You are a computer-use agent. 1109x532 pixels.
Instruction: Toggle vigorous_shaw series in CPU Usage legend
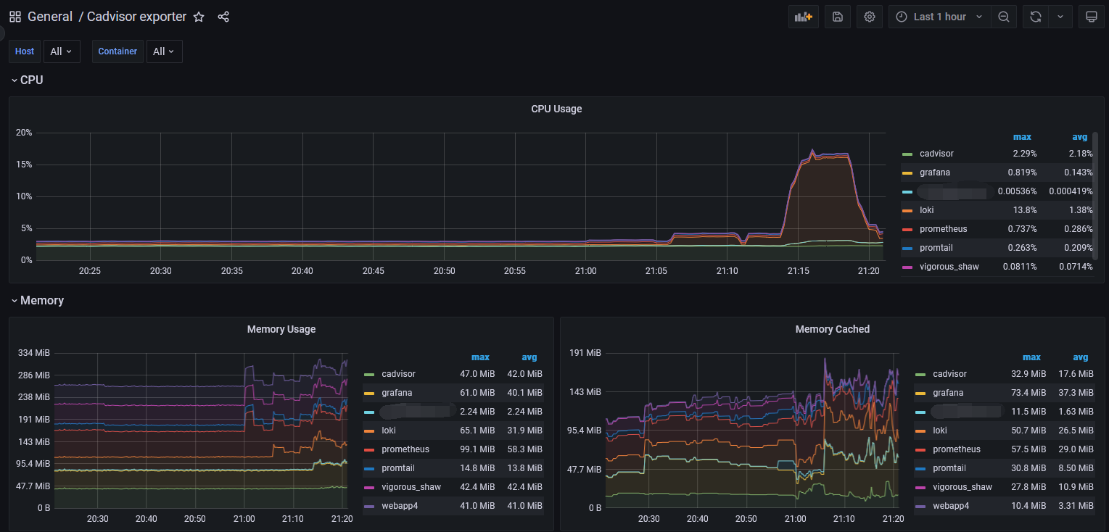949,267
